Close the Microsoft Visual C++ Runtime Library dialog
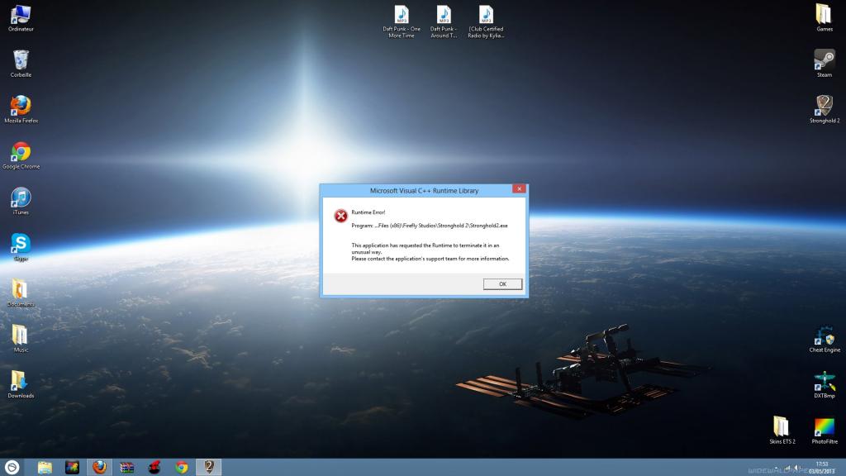Viewport: 846px width, 476px height. coord(519,188)
